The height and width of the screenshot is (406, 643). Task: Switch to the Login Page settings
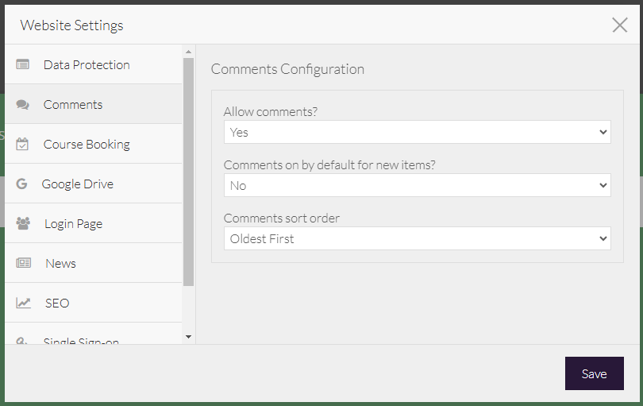pos(73,223)
